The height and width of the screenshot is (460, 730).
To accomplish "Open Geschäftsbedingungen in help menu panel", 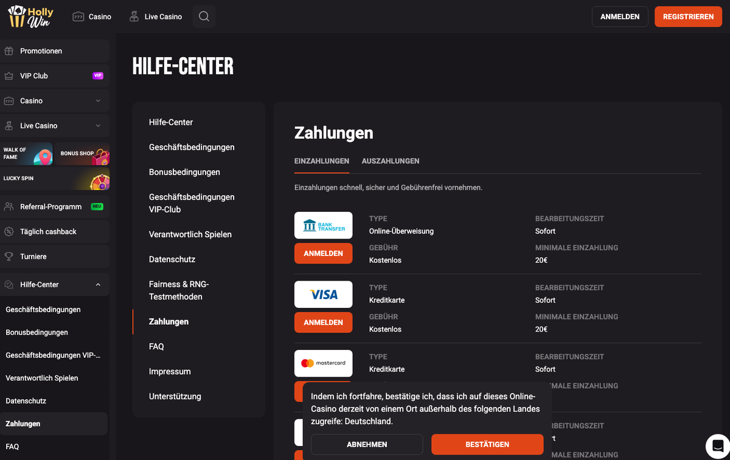I will (x=192, y=147).
